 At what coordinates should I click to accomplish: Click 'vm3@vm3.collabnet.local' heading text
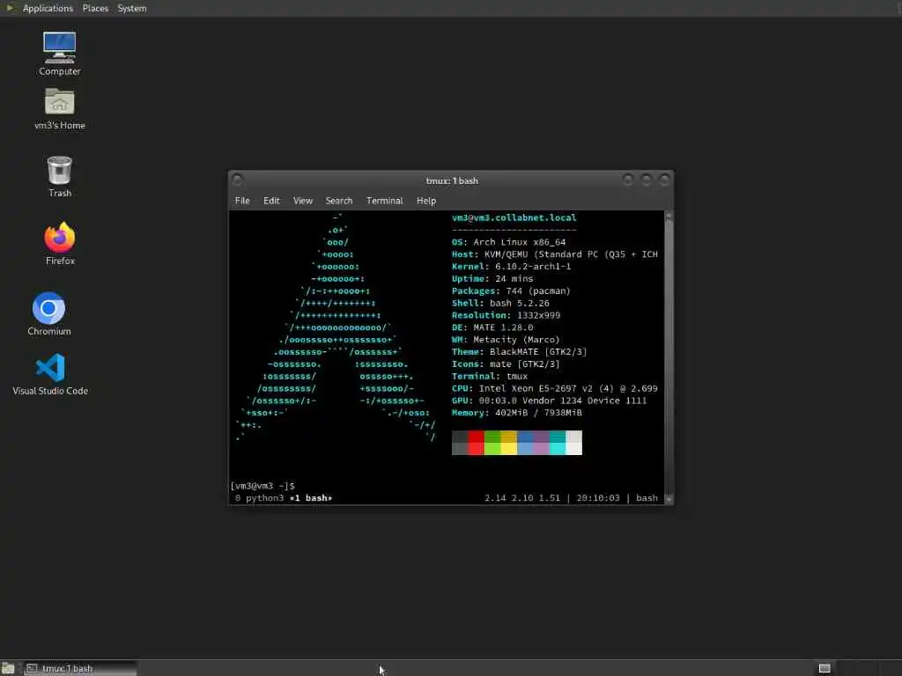tap(514, 218)
